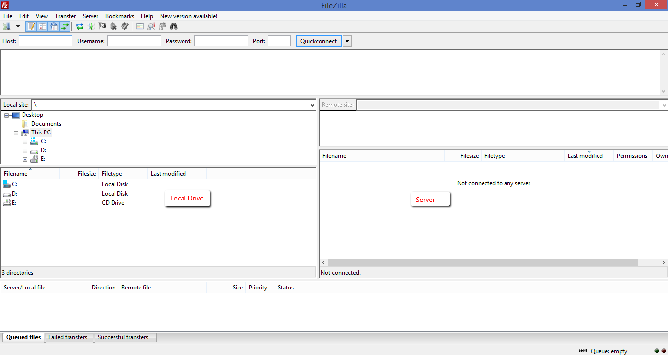The height and width of the screenshot is (355, 668).
Task: Open the Help menu
Action: coord(147,16)
